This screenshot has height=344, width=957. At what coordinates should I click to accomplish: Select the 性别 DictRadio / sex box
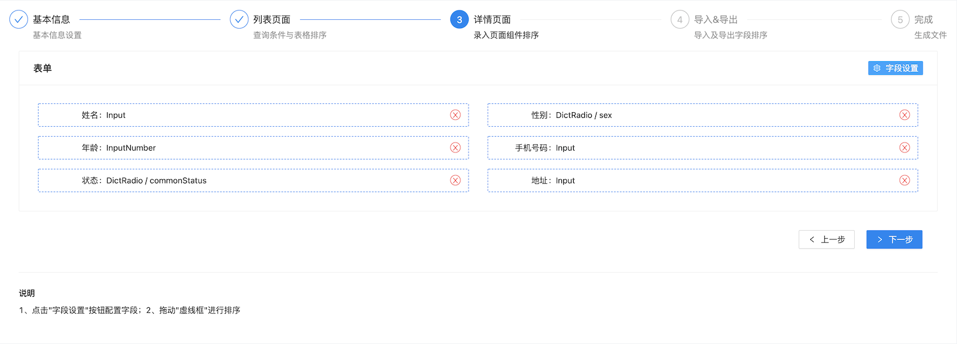coord(702,115)
